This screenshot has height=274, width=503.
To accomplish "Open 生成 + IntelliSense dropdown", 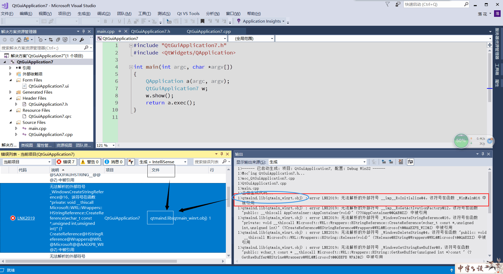I will pyautogui.click(x=163, y=162).
